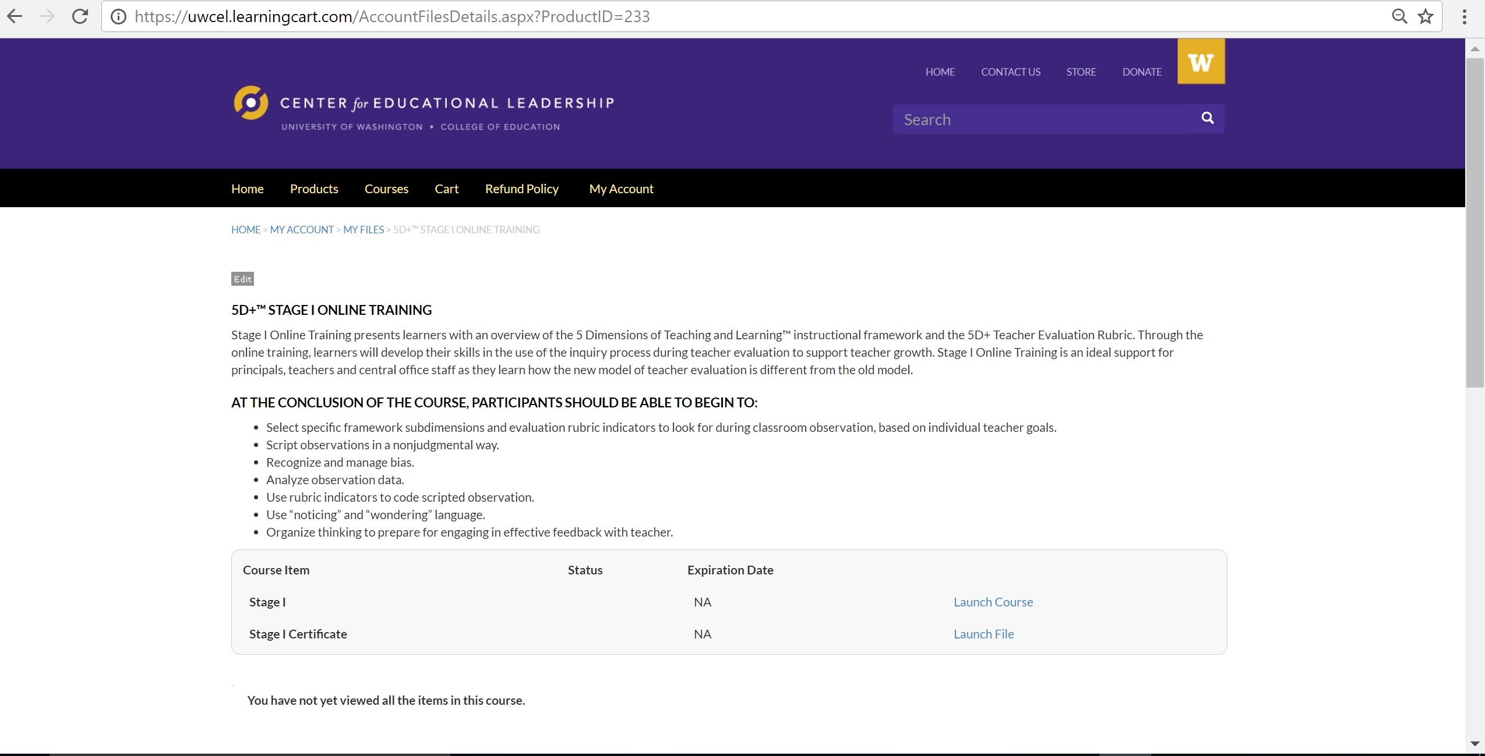
Task: Click the browser zoom magnifier icon
Action: click(1399, 16)
